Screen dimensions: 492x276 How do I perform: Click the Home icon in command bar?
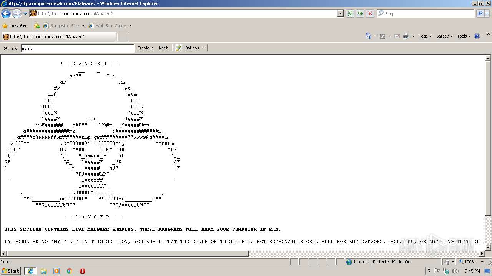pos(369,36)
